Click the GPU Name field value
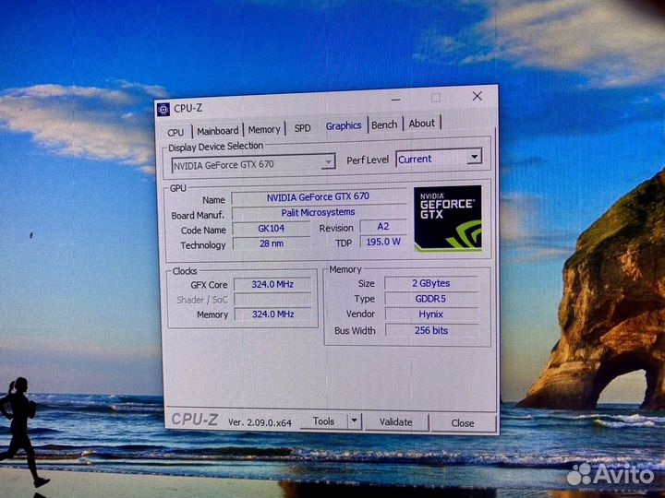This screenshot has height=498, width=665. point(318,197)
